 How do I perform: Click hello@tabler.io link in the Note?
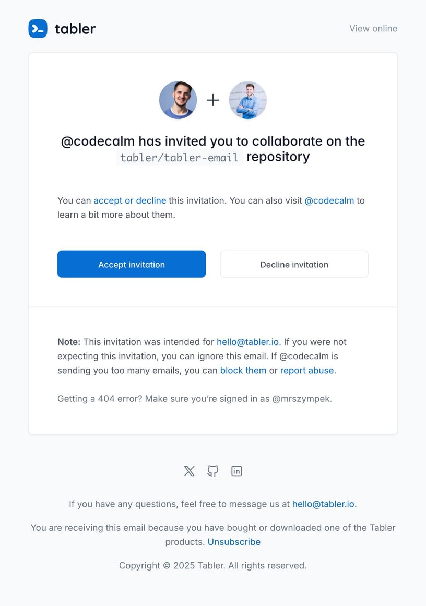pos(248,342)
